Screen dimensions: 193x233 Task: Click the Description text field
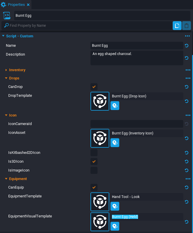coord(137,58)
